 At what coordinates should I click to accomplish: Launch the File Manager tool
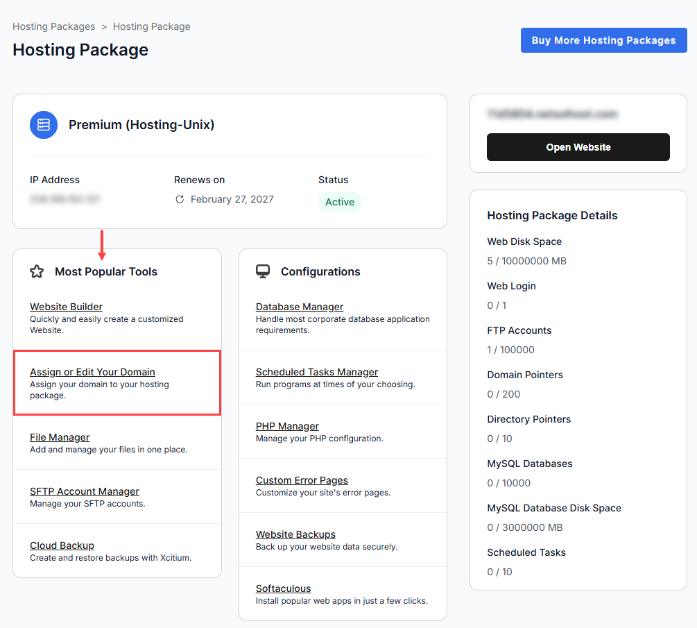click(60, 437)
